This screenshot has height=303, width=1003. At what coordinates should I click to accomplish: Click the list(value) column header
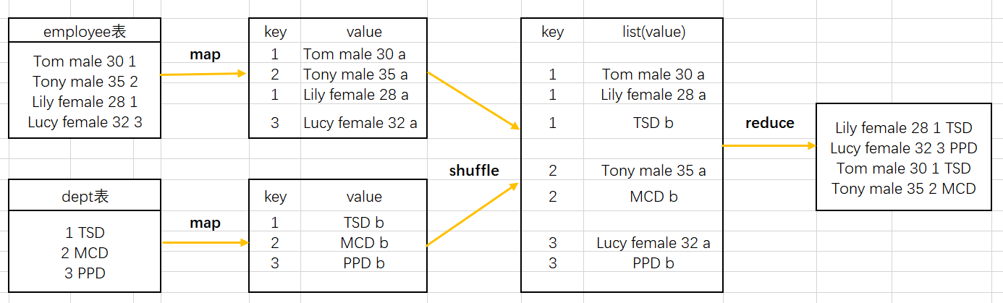653,32
